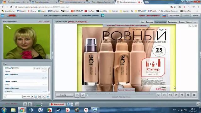The image size is (201, 113).
Task: Click the Выйти exit button
Action: [195, 15]
